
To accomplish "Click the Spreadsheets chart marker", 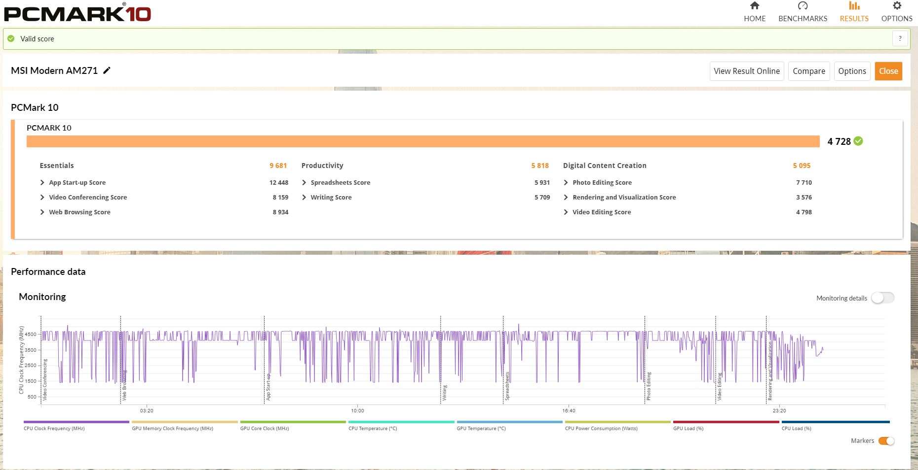I will 507,386.
